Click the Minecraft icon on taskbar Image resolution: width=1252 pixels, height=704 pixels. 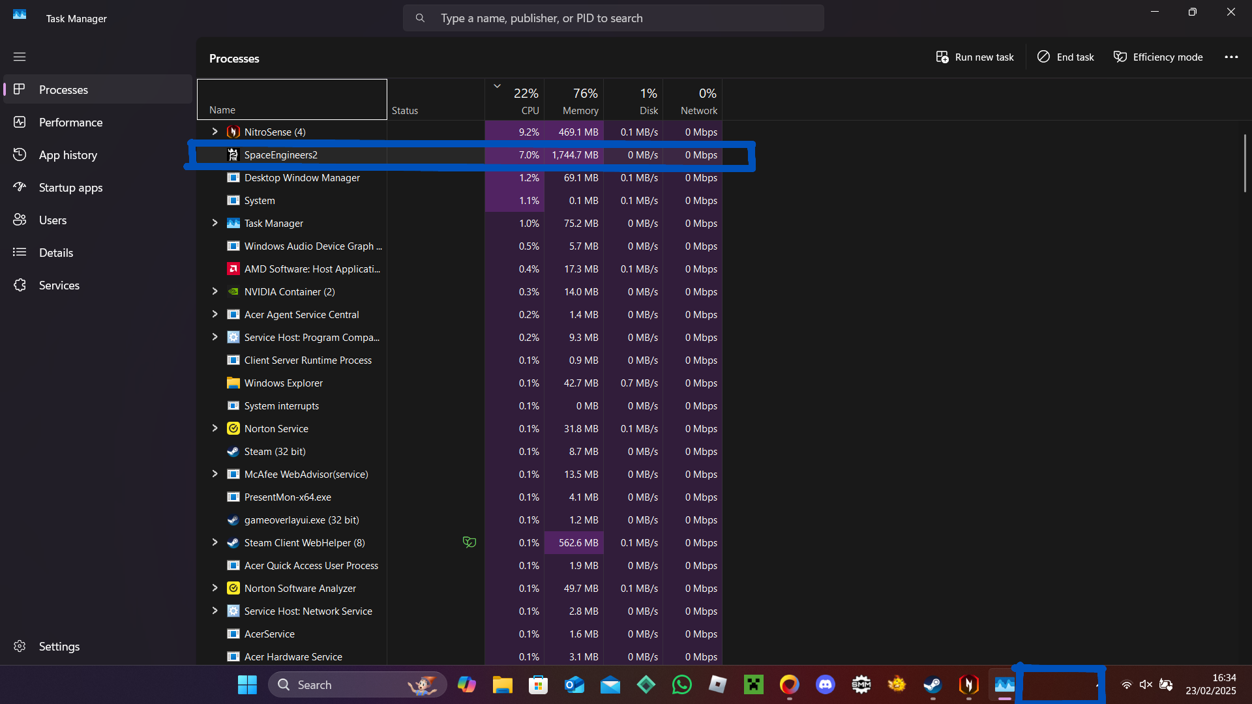(754, 684)
